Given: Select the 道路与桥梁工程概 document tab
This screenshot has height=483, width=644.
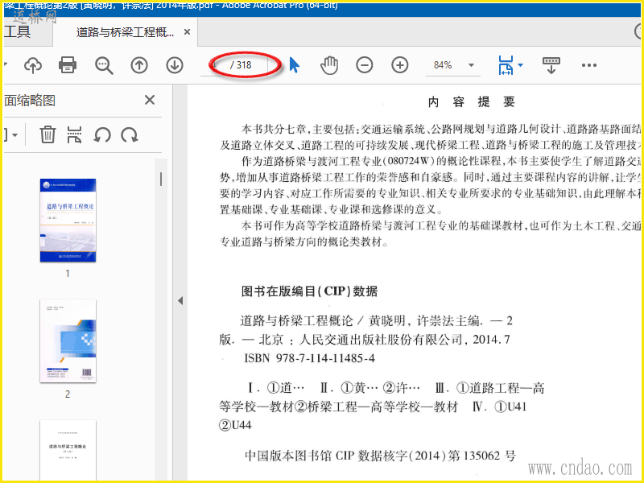Looking at the screenshot, I should point(125,32).
